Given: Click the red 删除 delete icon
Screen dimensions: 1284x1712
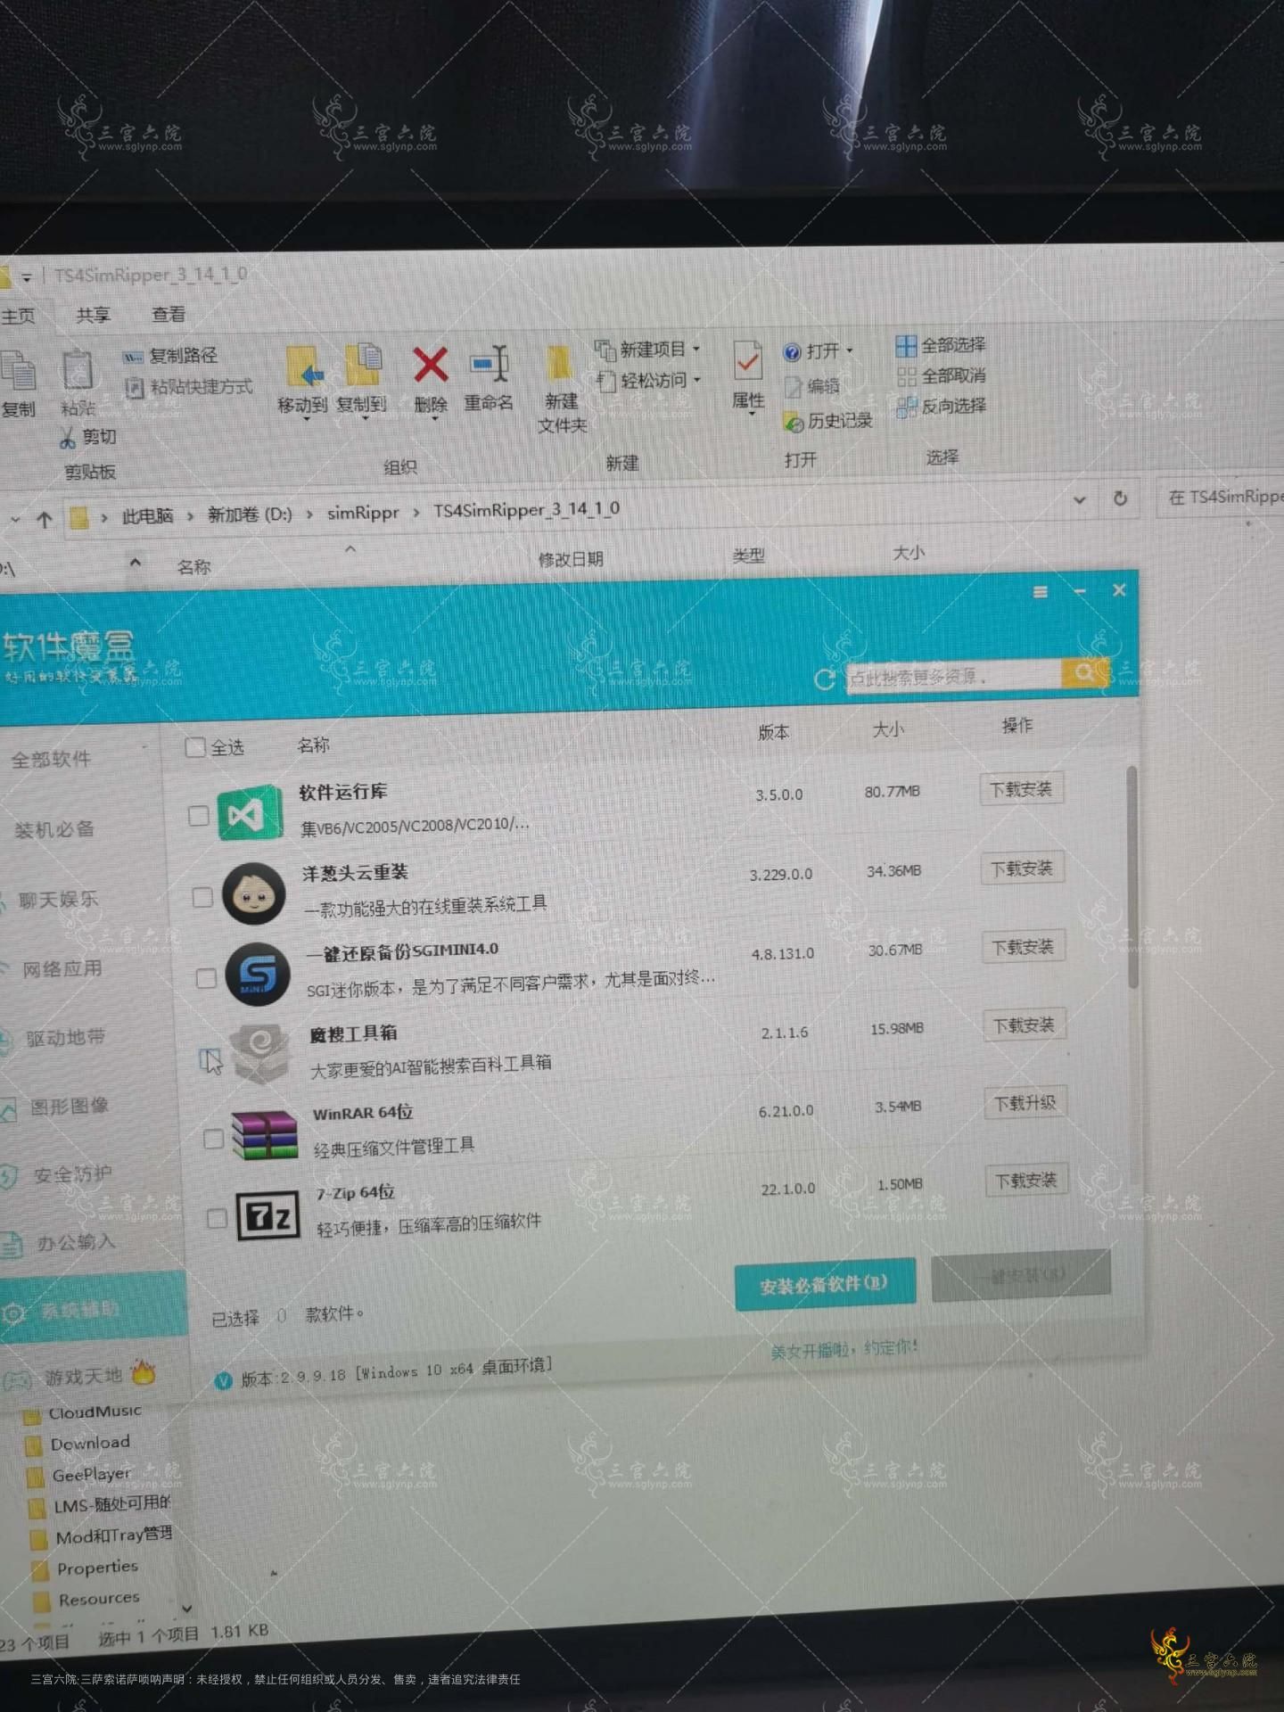Looking at the screenshot, I should point(430,365).
